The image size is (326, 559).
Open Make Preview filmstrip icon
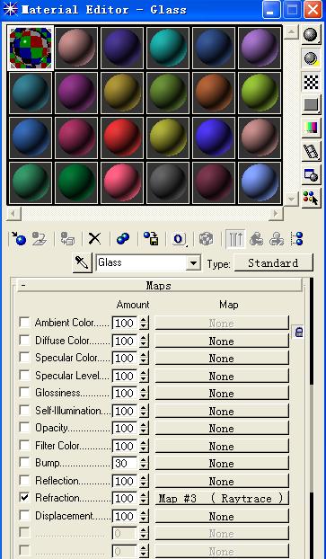pos(311,151)
